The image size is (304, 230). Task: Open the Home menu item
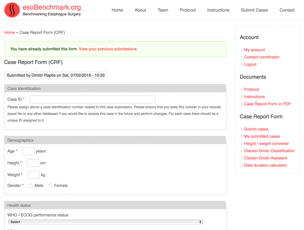(x=117, y=10)
